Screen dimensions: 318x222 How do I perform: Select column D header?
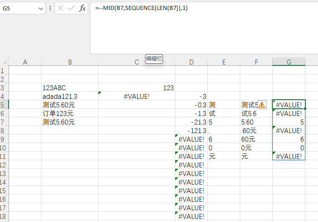pyautogui.click(x=191, y=62)
